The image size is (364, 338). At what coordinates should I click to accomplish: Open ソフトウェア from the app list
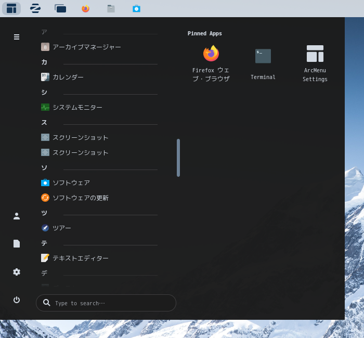pyautogui.click(x=99, y=183)
